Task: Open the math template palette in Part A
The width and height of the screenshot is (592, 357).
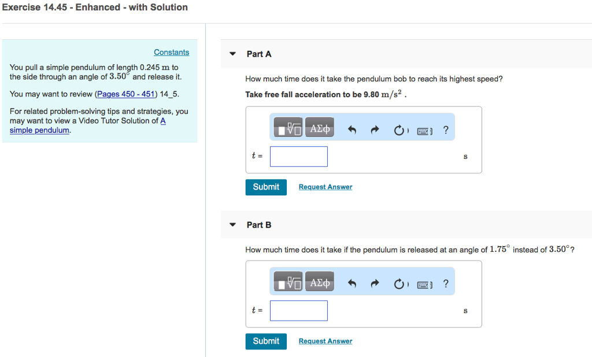Action: click(x=287, y=127)
